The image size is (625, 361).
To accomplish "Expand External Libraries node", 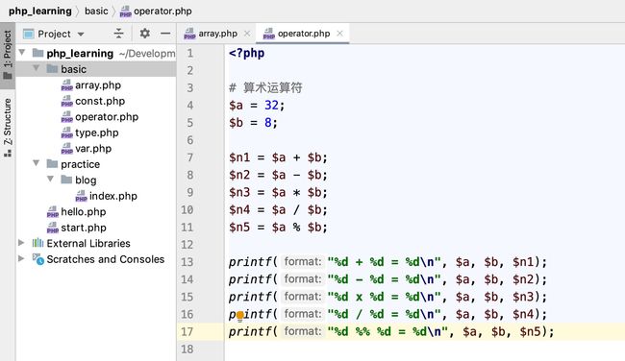I will point(21,242).
